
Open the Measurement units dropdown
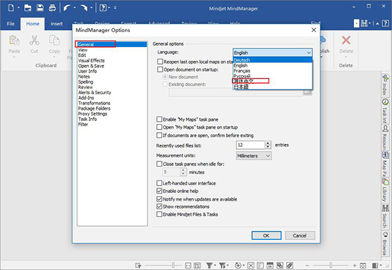253,156
